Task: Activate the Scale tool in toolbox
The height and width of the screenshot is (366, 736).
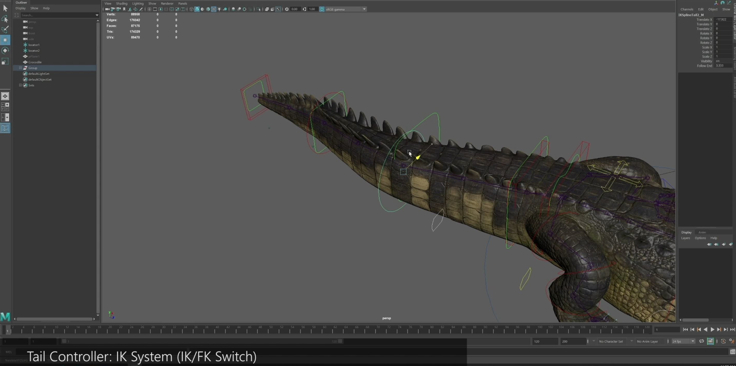Action: coord(5,61)
